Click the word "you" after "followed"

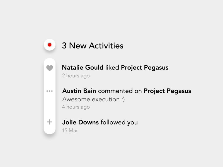132,122
